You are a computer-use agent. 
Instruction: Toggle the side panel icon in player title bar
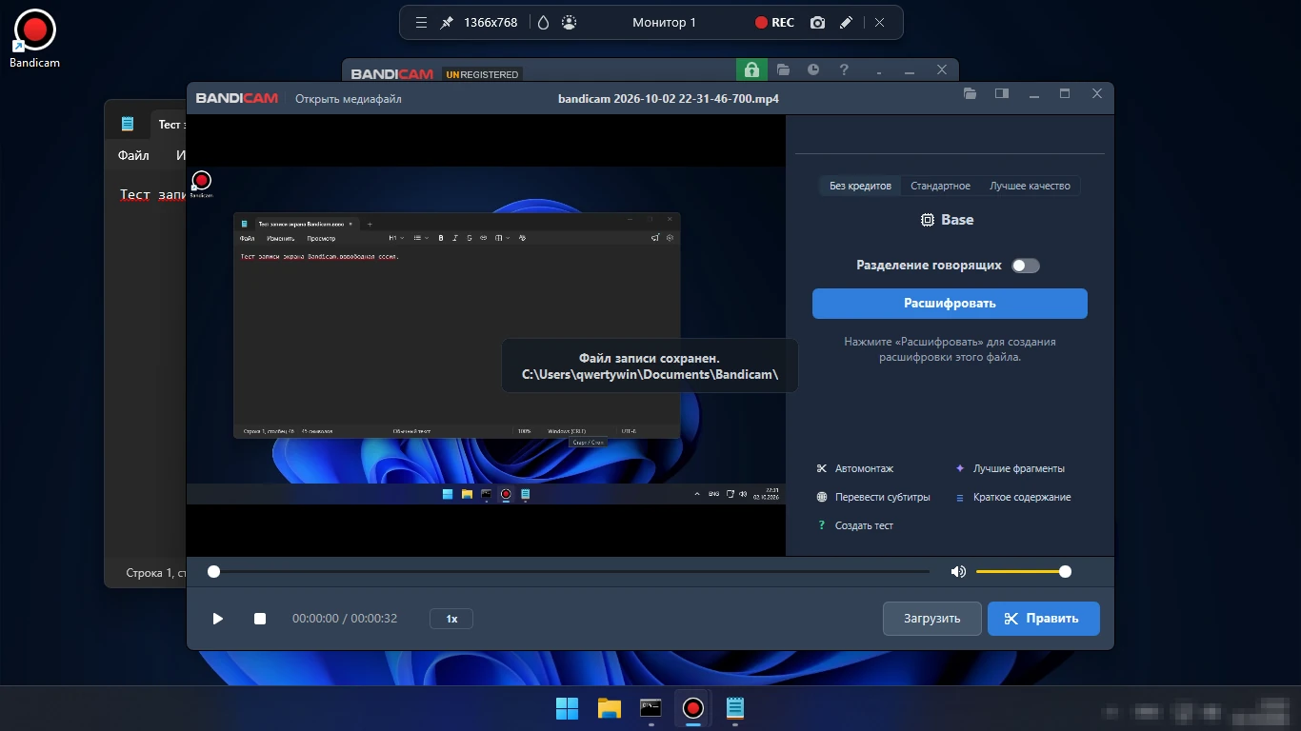tap(1001, 93)
